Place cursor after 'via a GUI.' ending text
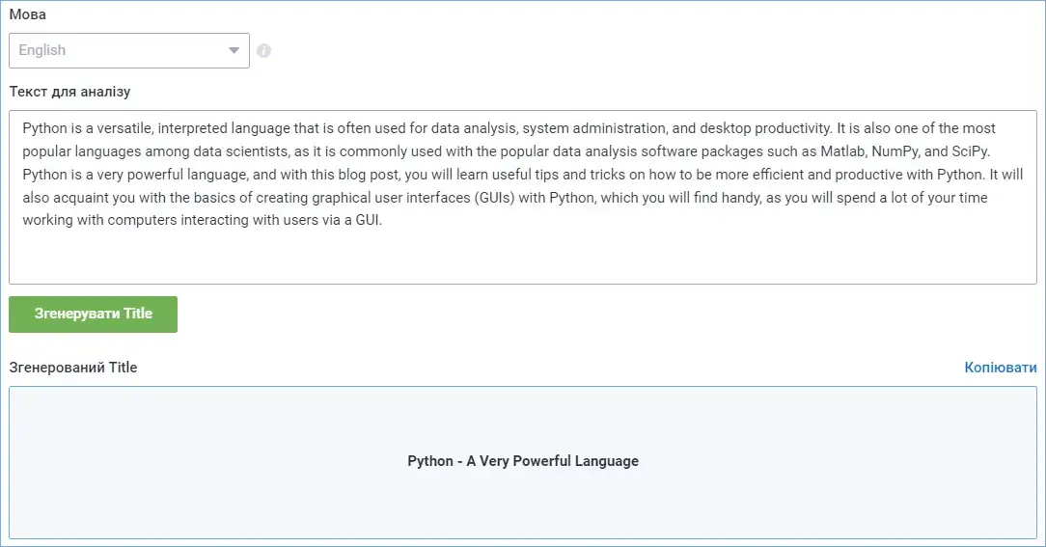The height and width of the screenshot is (547, 1046). pyautogui.click(x=384, y=220)
